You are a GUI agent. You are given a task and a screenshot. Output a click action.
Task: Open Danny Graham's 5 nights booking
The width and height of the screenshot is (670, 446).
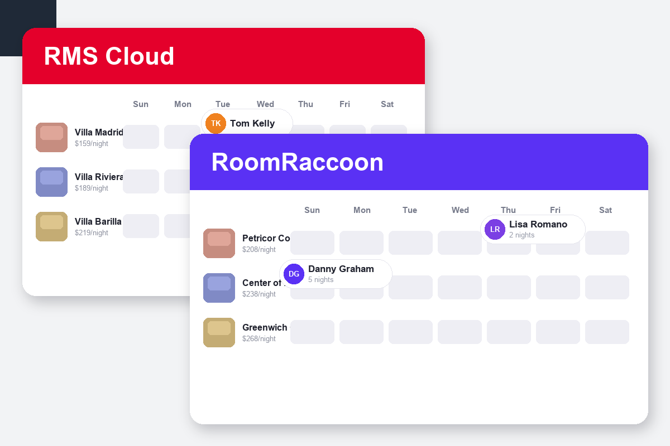[336, 274]
